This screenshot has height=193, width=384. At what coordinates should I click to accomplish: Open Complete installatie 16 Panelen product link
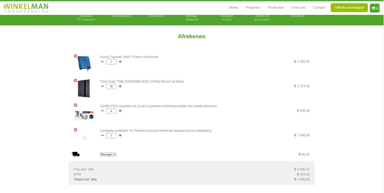pyautogui.click(x=156, y=131)
